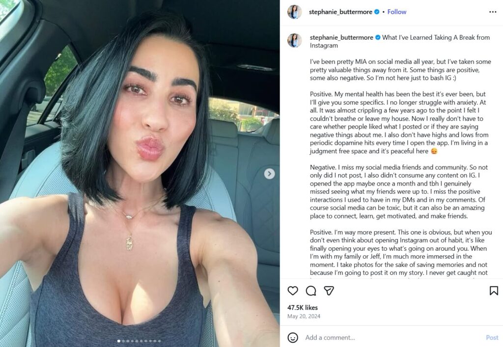This screenshot has width=503, height=347.
Task: Follow stephanie_buttermore
Action: click(397, 12)
